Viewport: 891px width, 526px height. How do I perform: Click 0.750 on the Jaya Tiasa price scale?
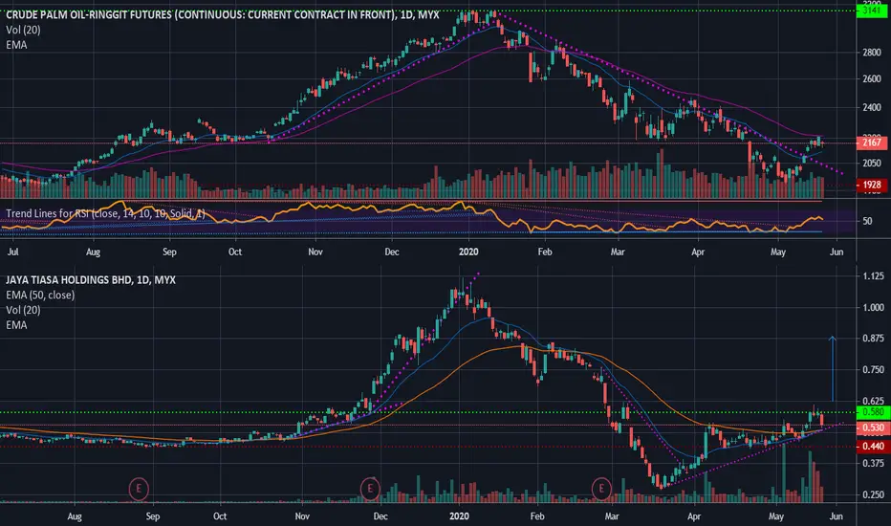point(873,370)
